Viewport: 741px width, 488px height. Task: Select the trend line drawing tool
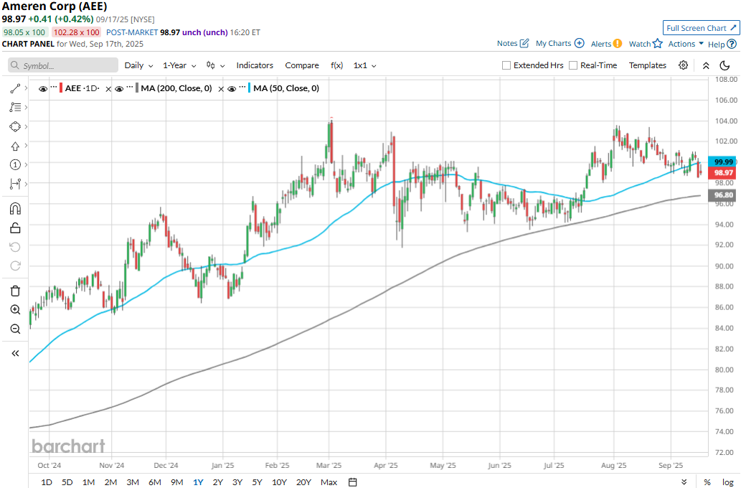(15, 88)
